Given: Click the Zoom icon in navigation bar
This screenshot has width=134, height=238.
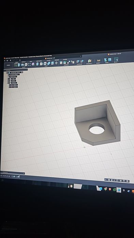Looking at the screenshot, I should pos(115,180).
